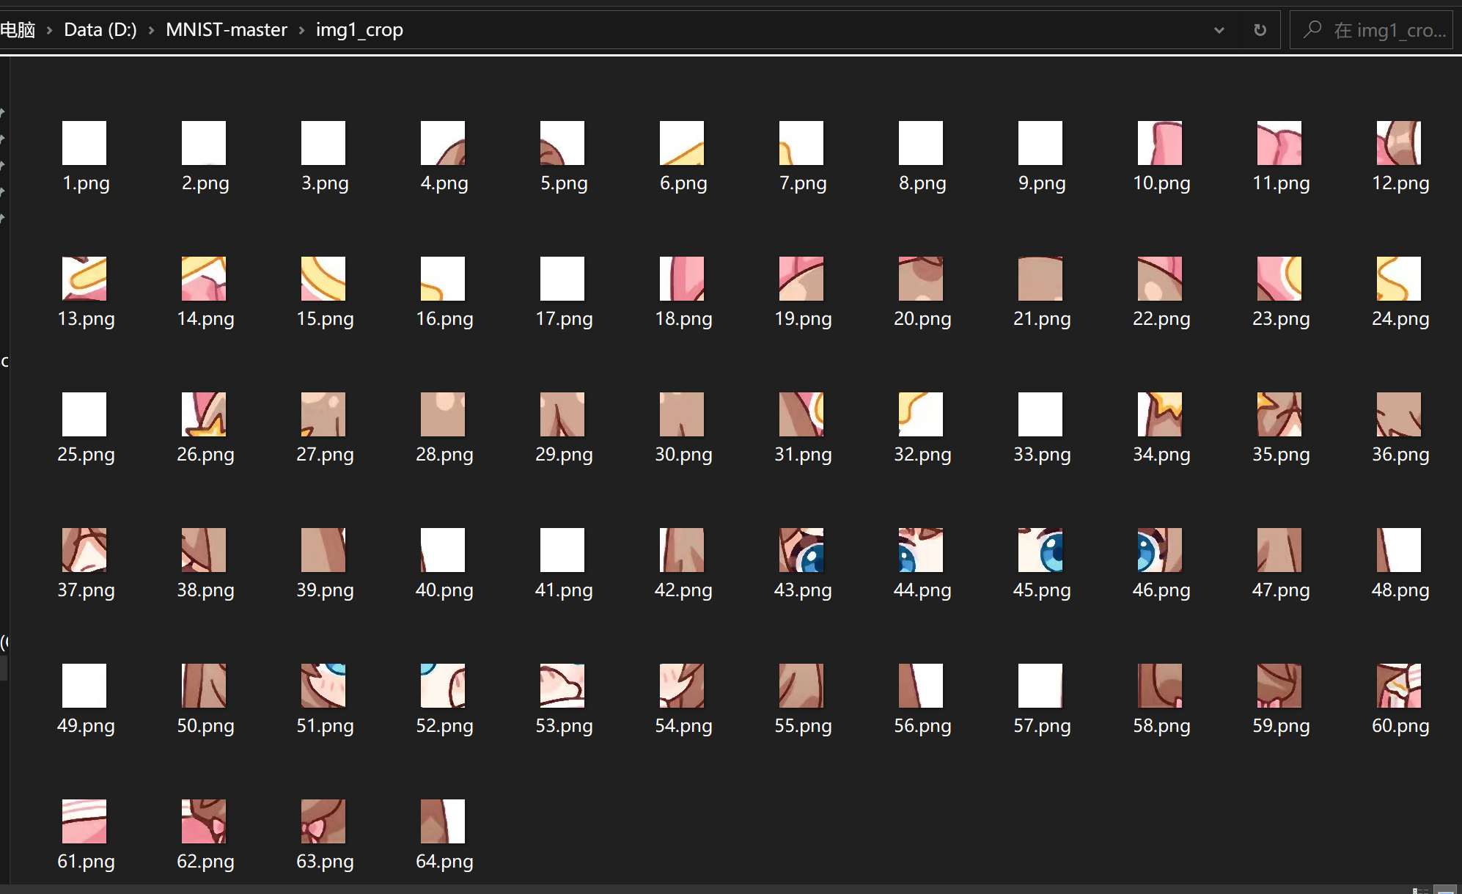The width and height of the screenshot is (1462, 894).
Task: Select the 63.png bow thumbnail
Action: point(323,821)
